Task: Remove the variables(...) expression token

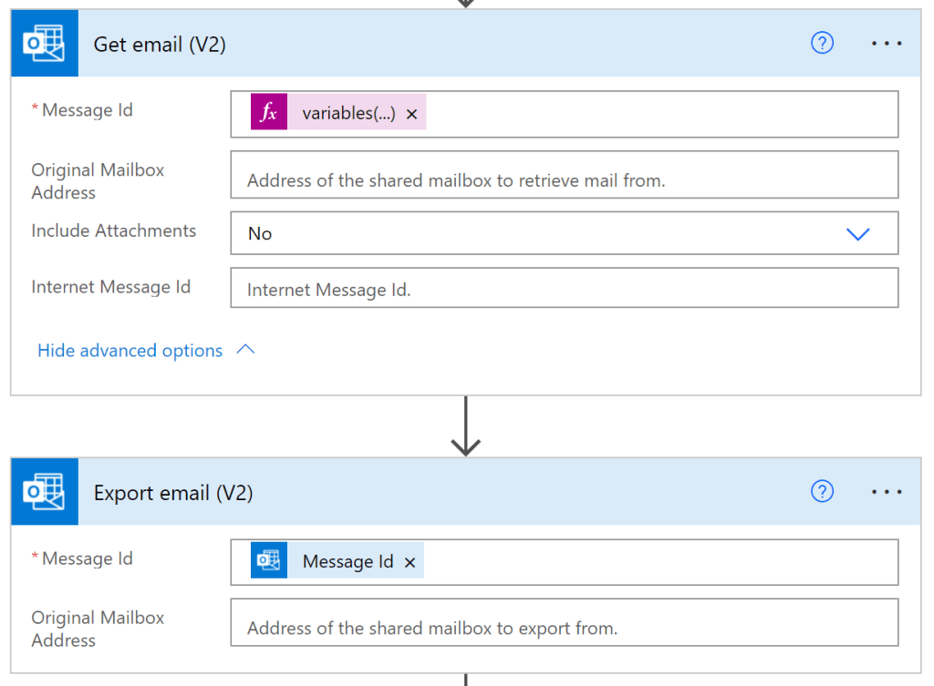Action: 411,114
